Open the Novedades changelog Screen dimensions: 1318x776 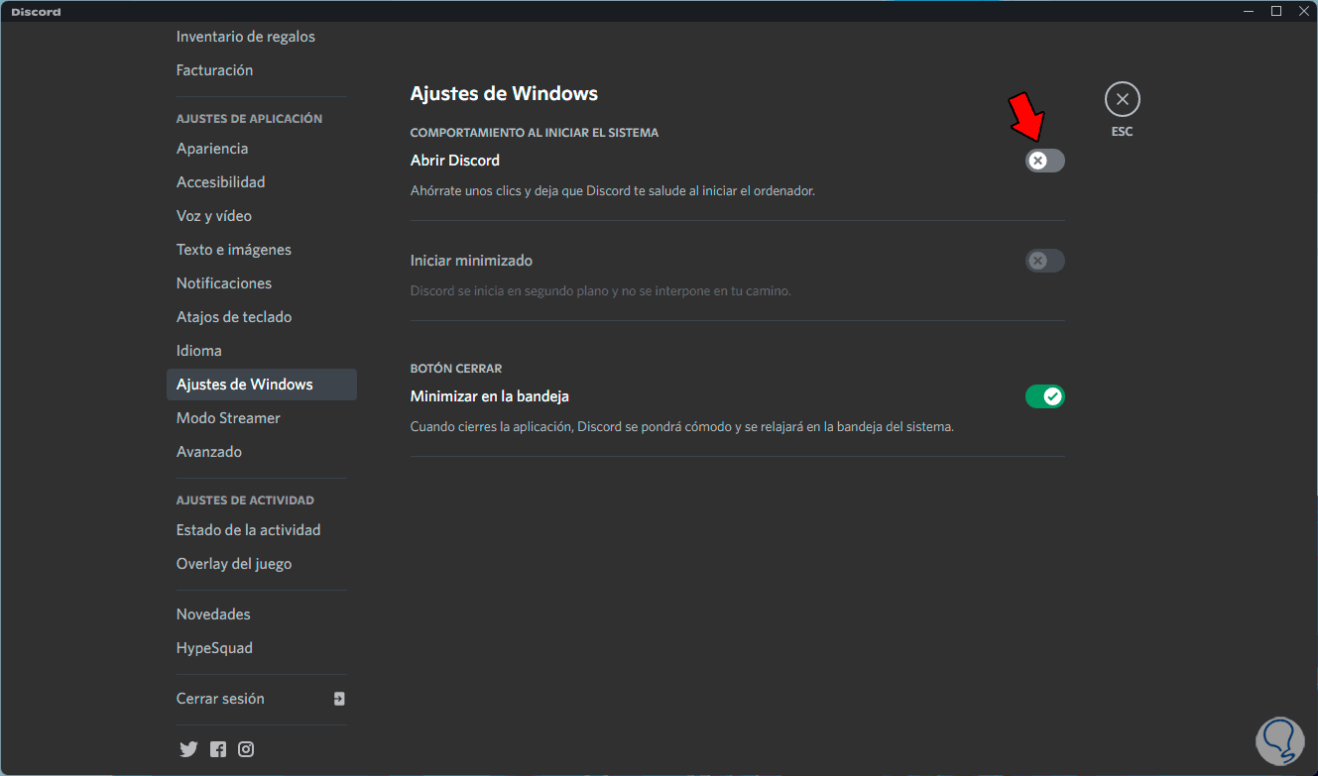pyautogui.click(x=262, y=614)
